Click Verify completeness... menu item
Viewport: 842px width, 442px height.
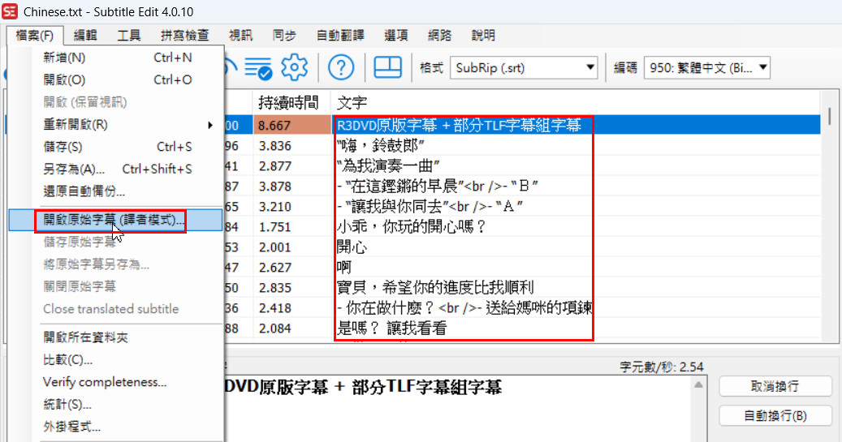pos(105,382)
